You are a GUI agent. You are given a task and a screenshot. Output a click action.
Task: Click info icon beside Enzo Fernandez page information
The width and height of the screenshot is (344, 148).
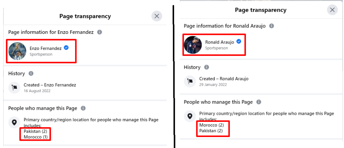[x=99, y=32]
